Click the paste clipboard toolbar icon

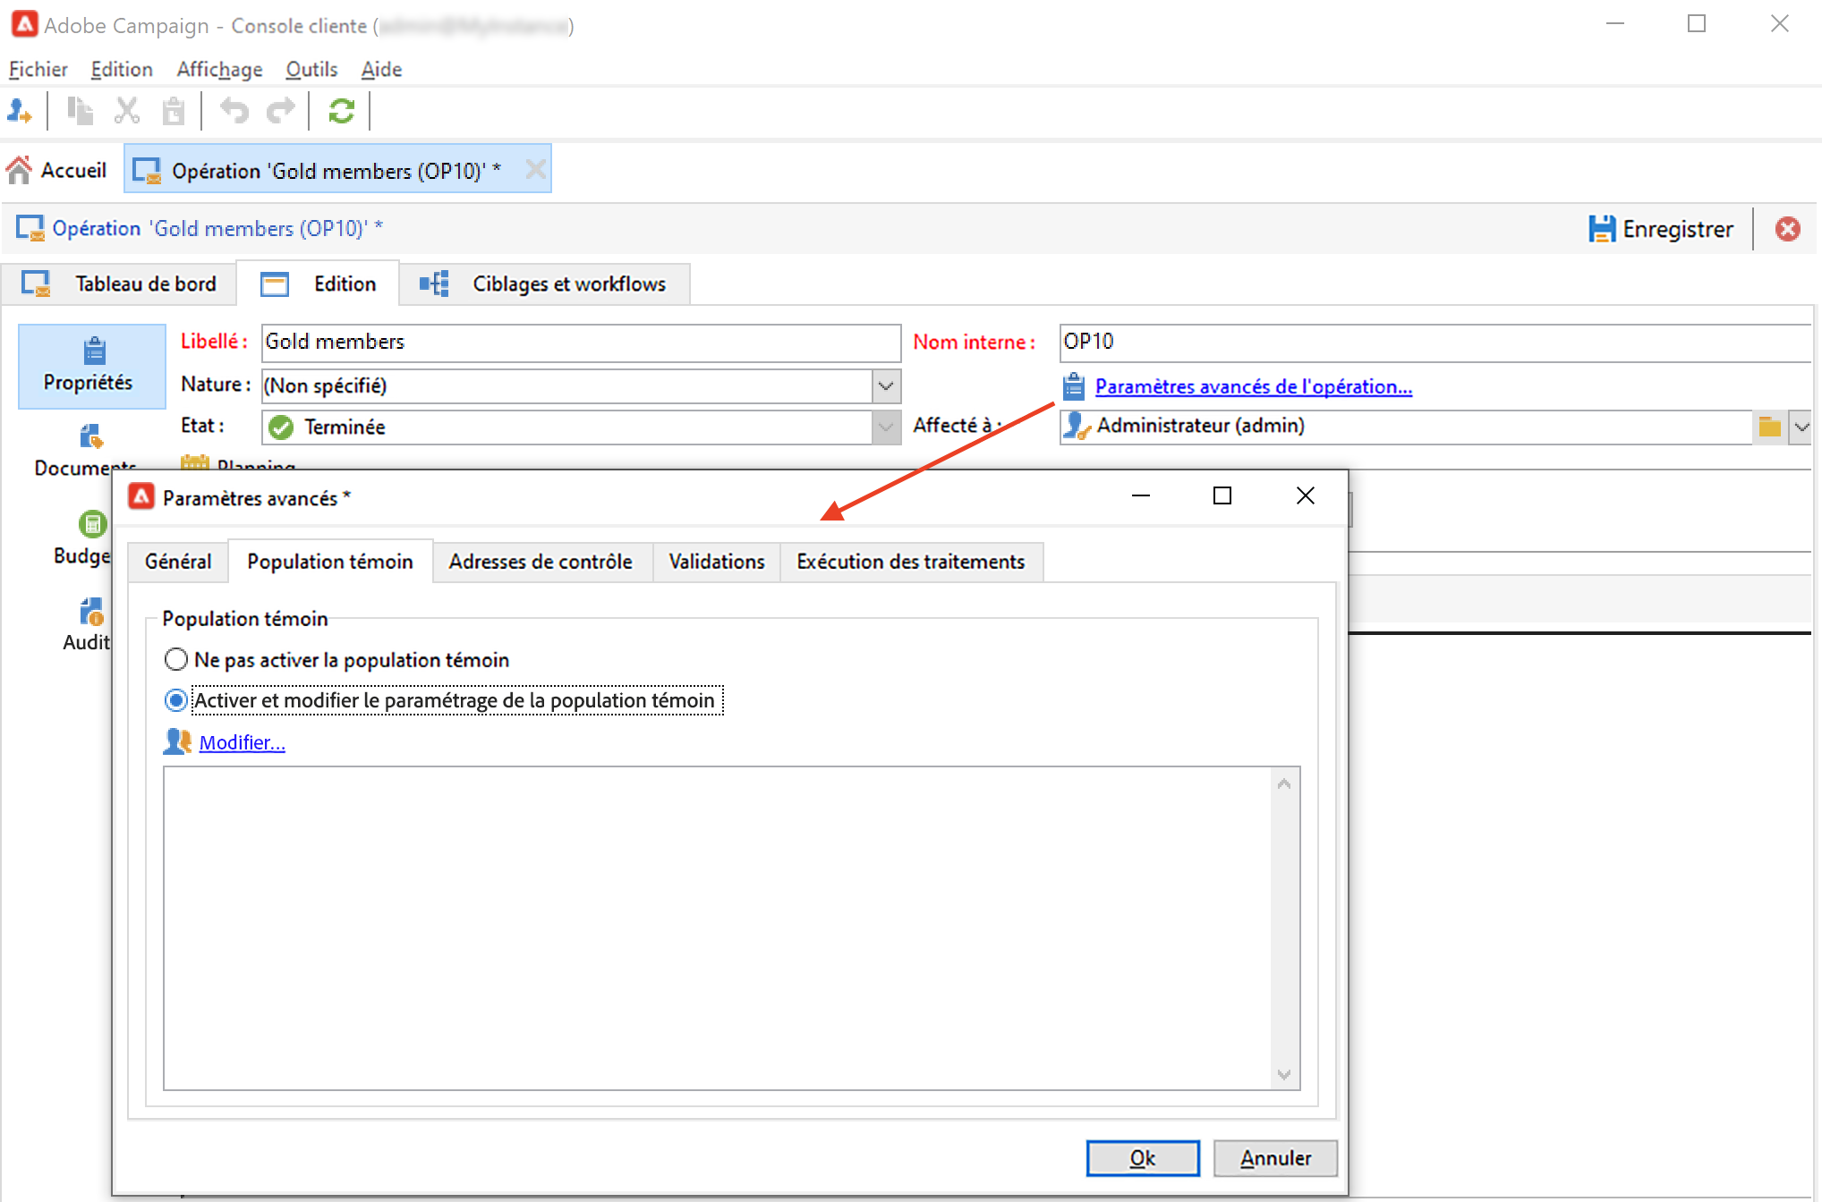(173, 111)
